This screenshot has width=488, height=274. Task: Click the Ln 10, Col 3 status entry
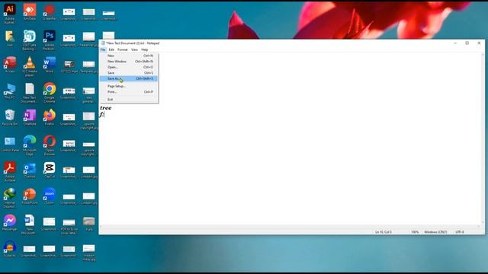coord(383,232)
